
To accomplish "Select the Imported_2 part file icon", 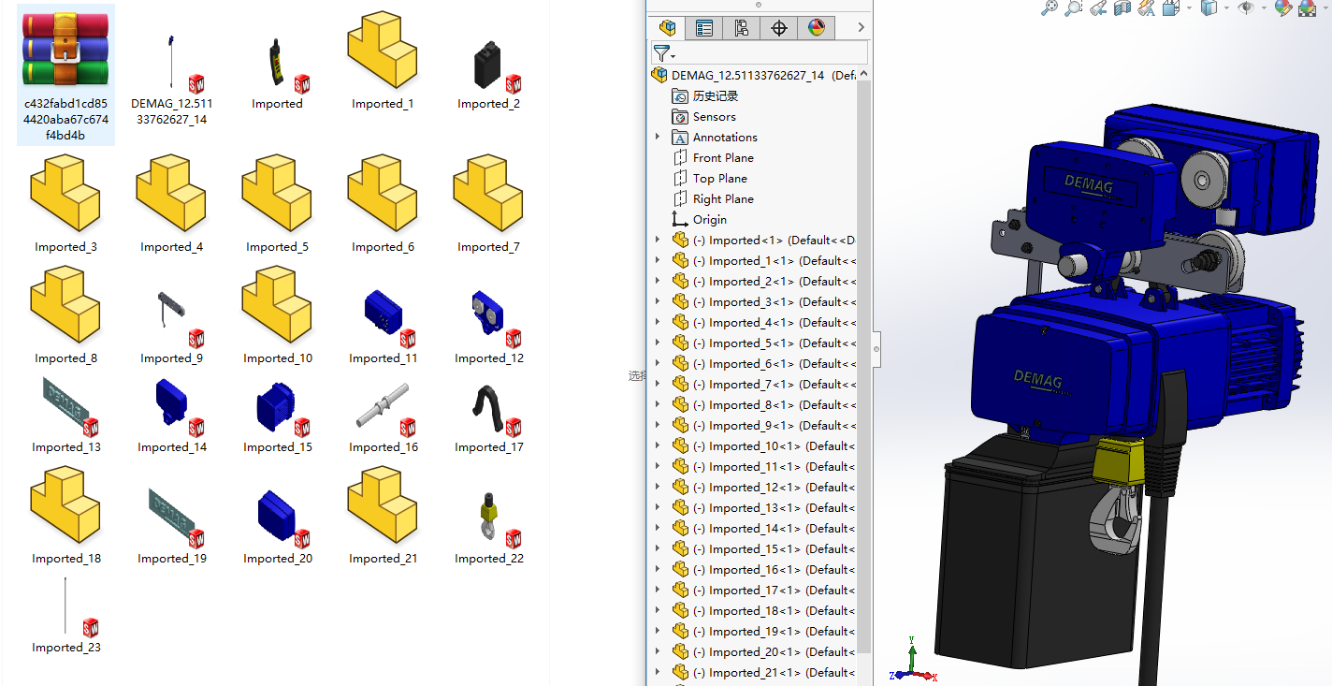I will coord(488,66).
